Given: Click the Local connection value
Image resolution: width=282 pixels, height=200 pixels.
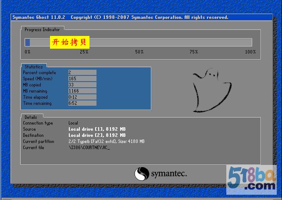Looking at the screenshot, I should [x=73, y=123].
